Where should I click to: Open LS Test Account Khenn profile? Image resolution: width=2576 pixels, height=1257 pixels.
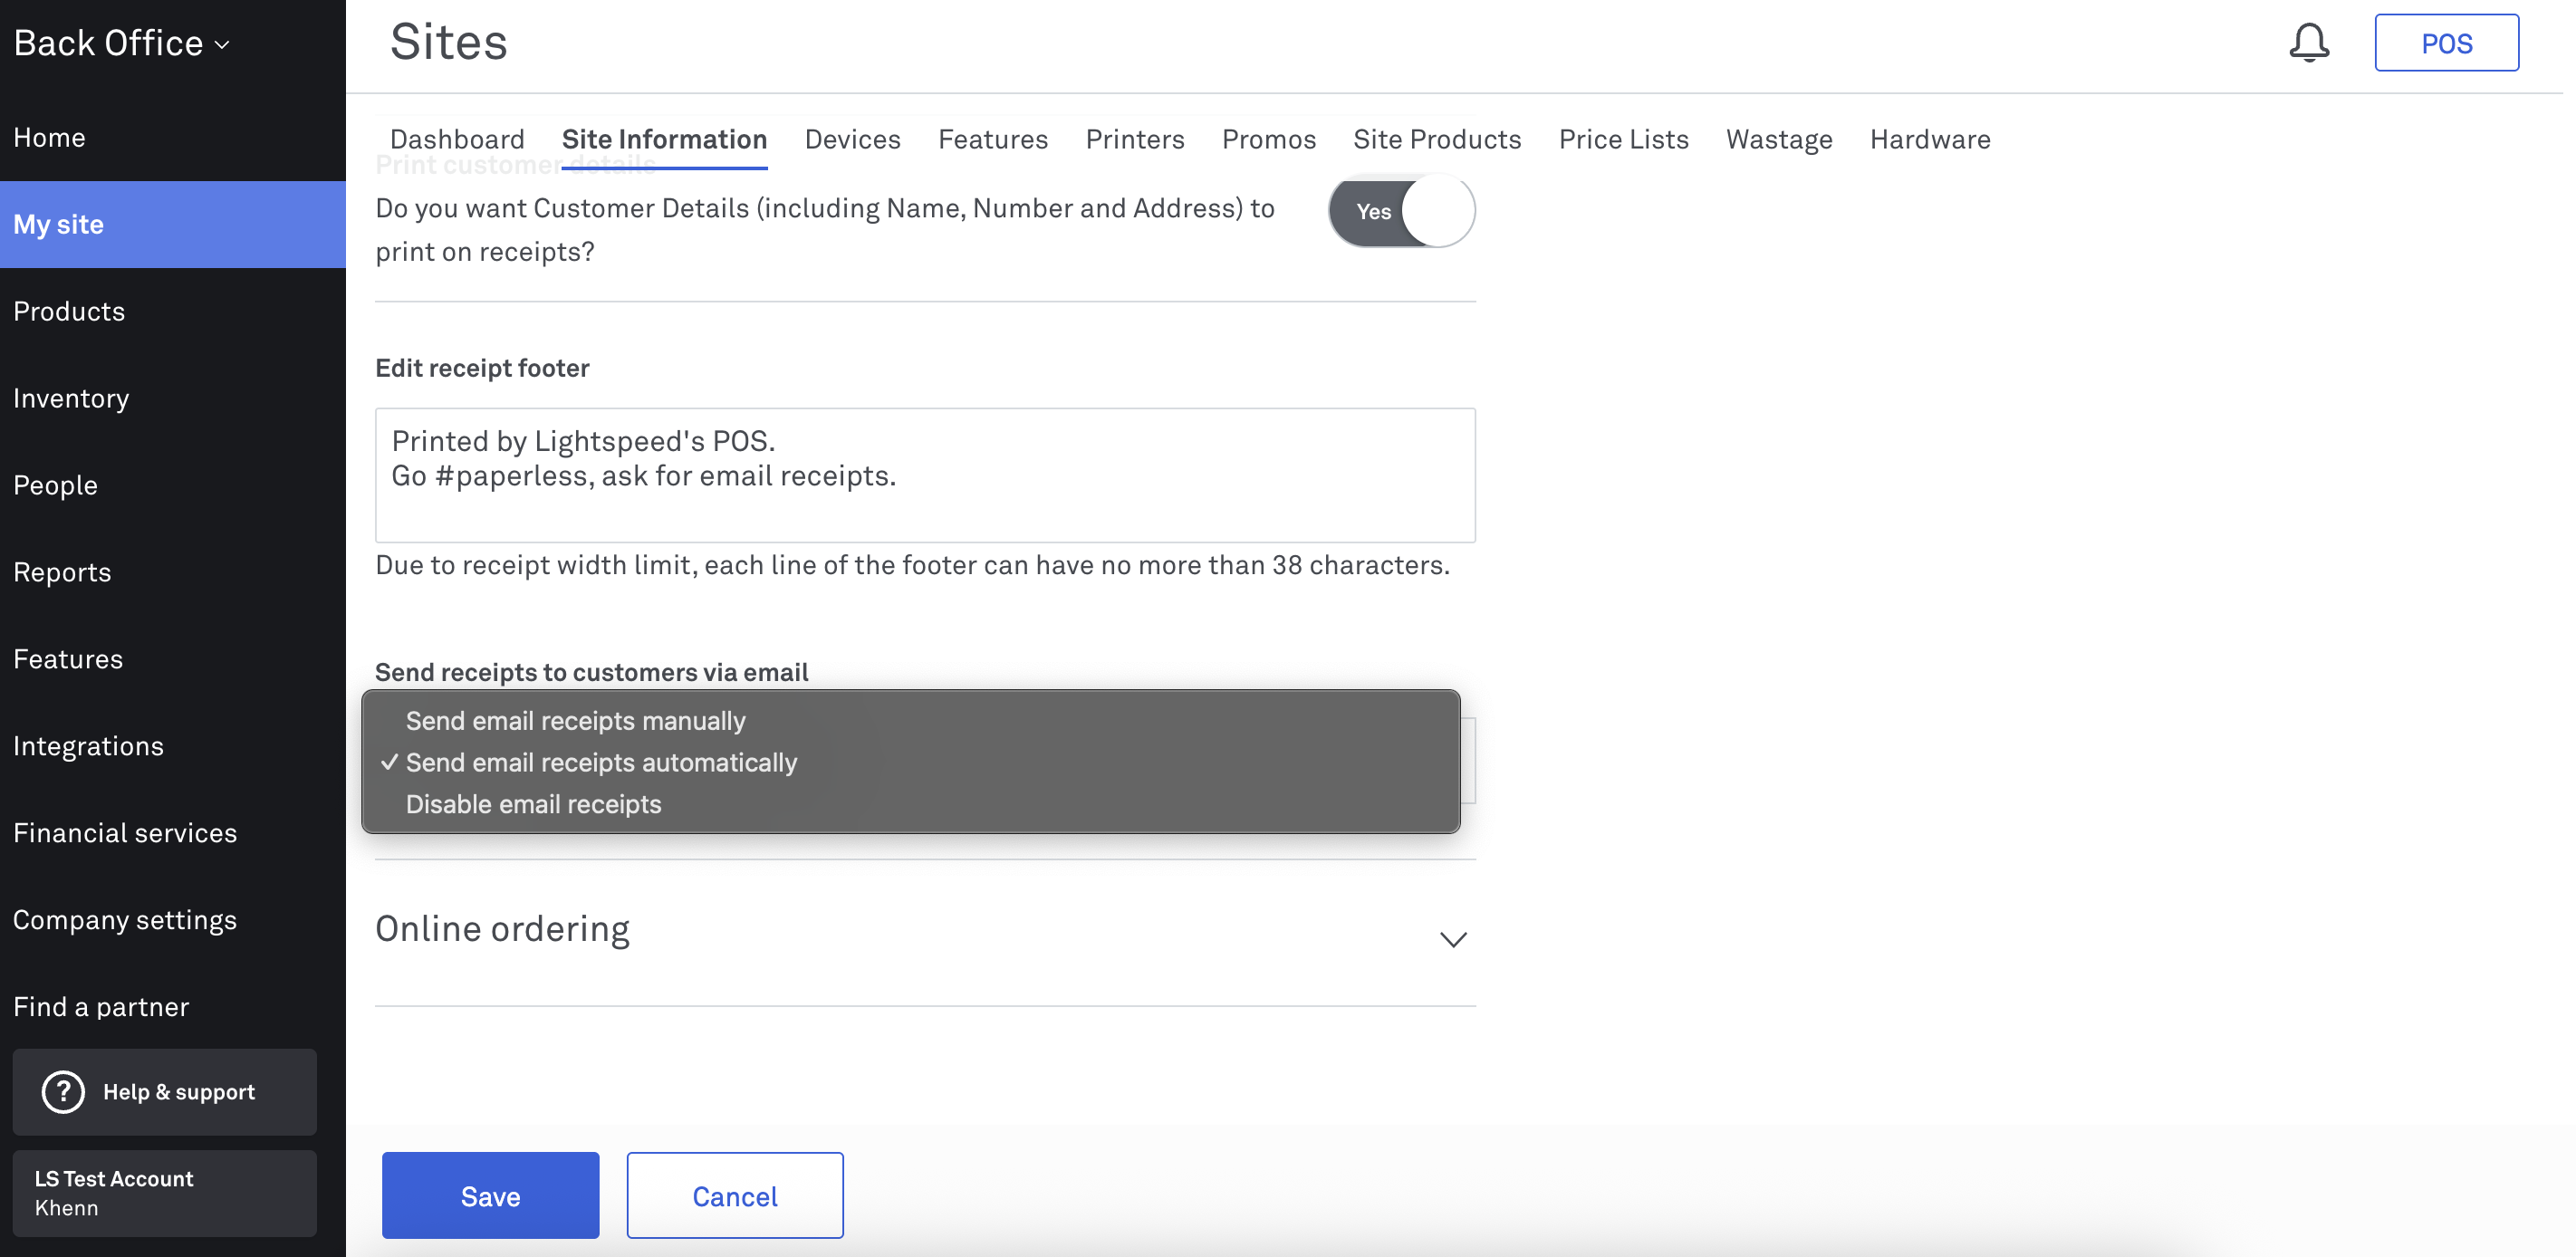[x=164, y=1192]
